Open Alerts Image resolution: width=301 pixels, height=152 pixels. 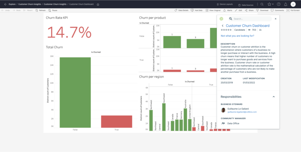pyautogui.click(x=228, y=10)
